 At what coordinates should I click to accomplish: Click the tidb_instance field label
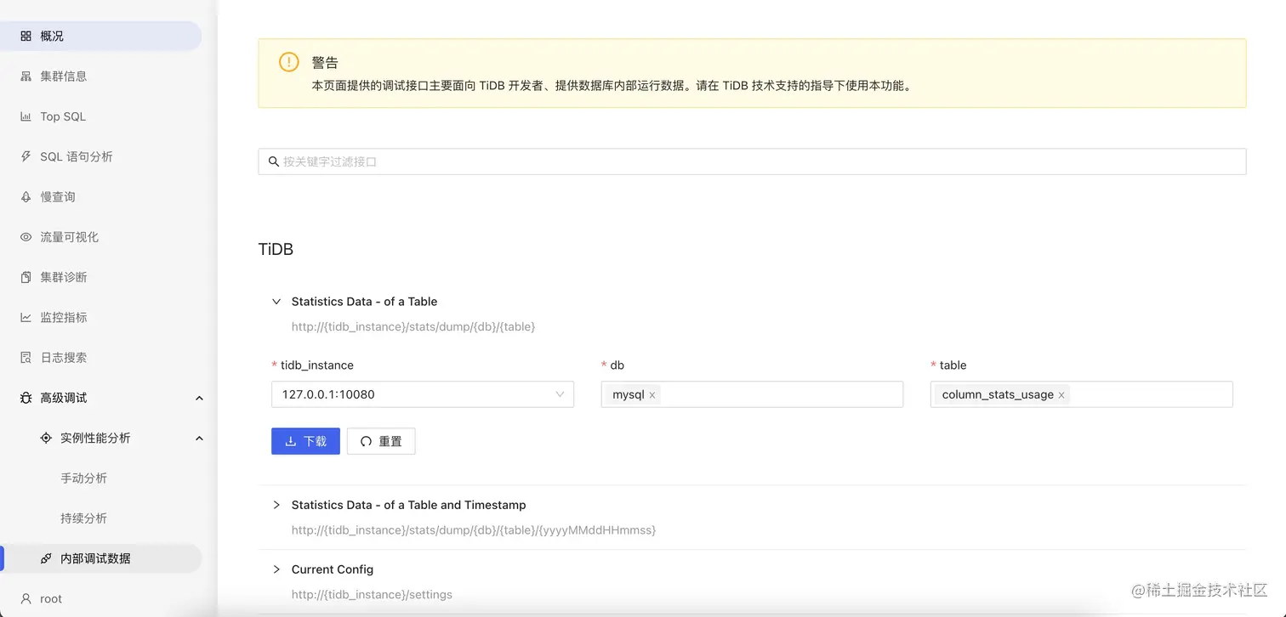[x=316, y=365]
